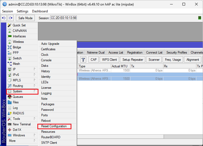Switch to the Security Profiles tab

pos(177,53)
